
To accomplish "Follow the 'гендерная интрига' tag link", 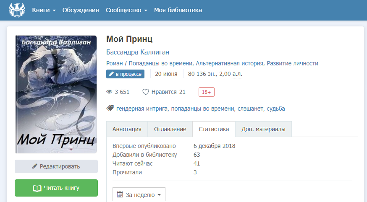I will pos(142,109).
